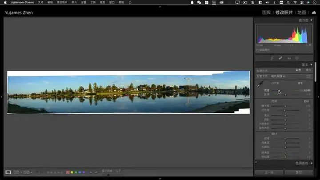Screen dimensions: 320x180
Task: Click the red color label swatch
Action: coord(68,172)
